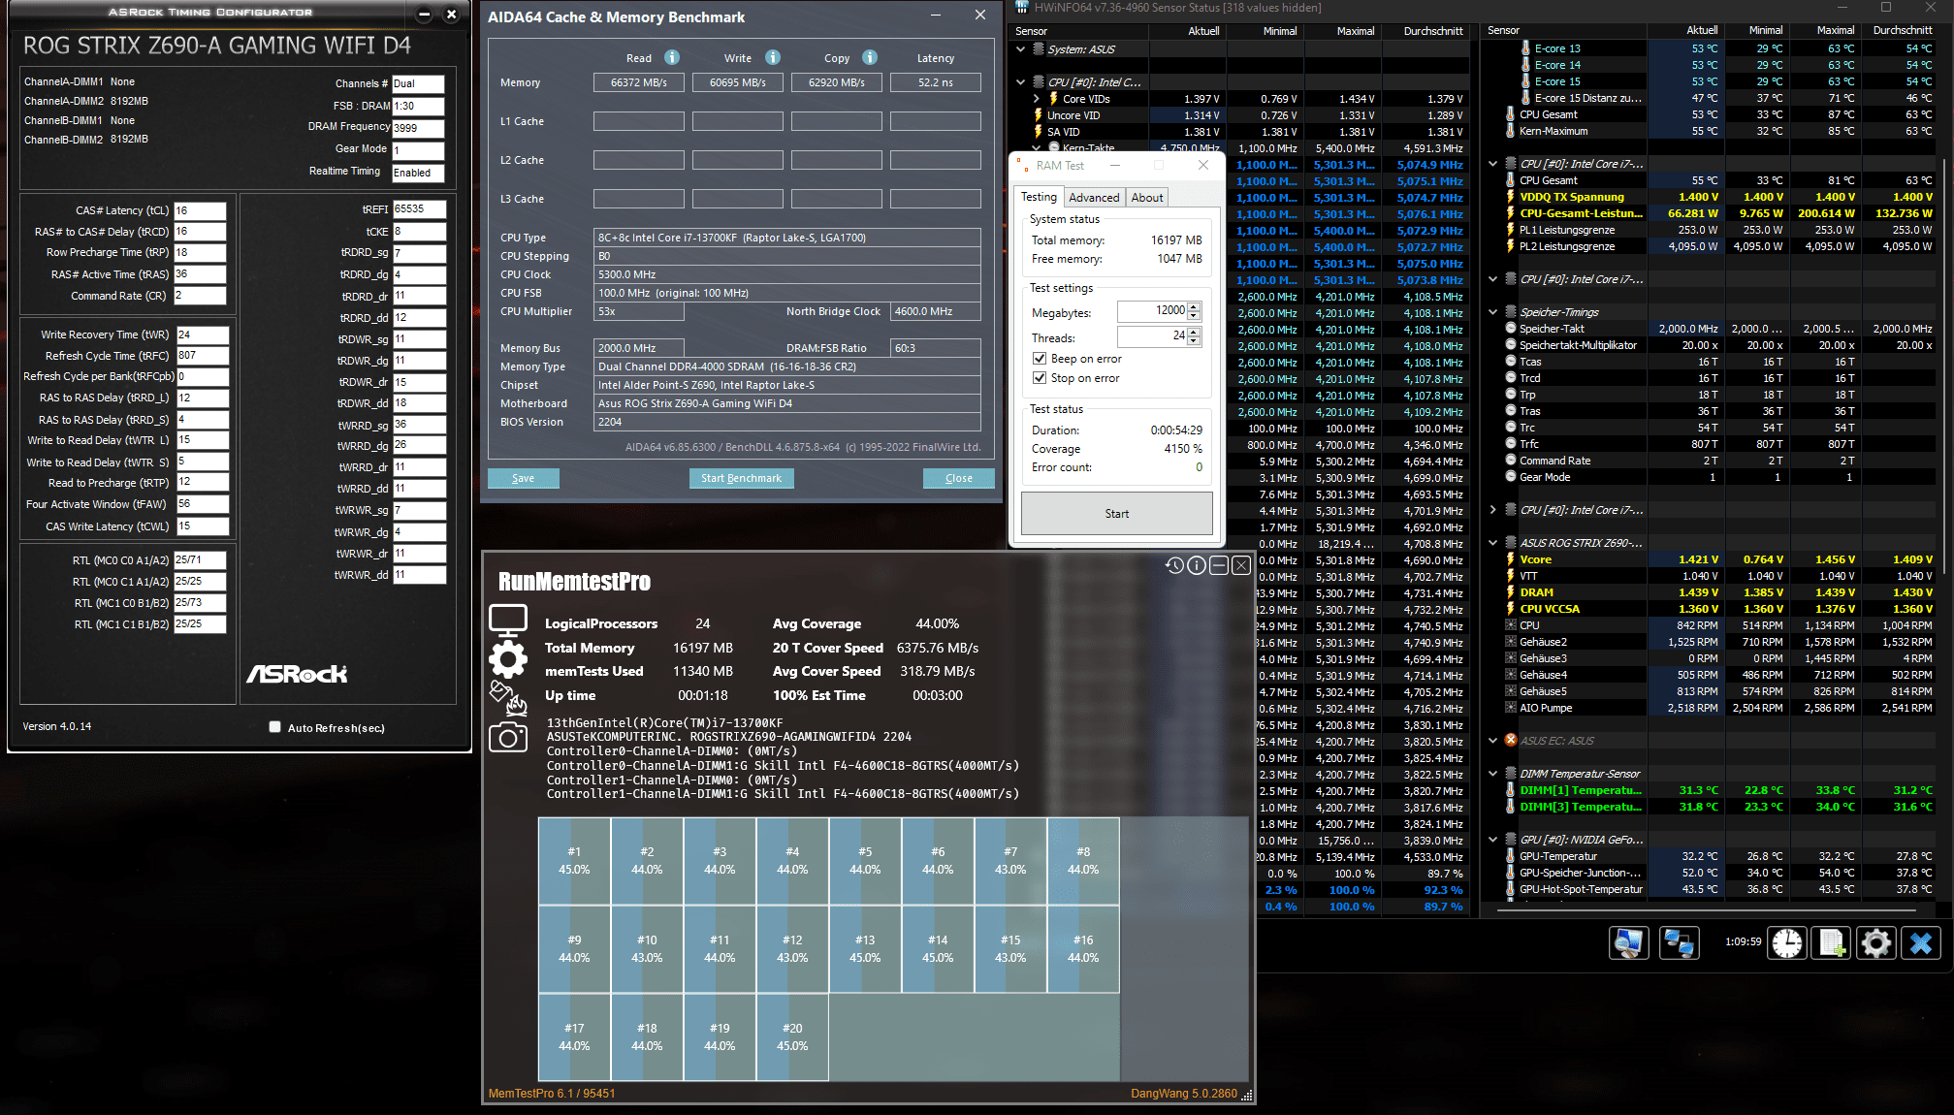Collapse the Speicher-Timings sensor group
Screen dimensions: 1954x1115
[x=1493, y=312]
